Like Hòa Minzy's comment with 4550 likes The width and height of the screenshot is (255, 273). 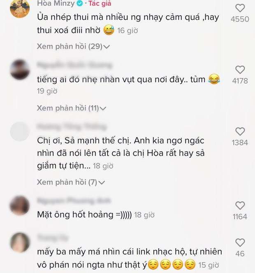pyautogui.click(x=240, y=8)
